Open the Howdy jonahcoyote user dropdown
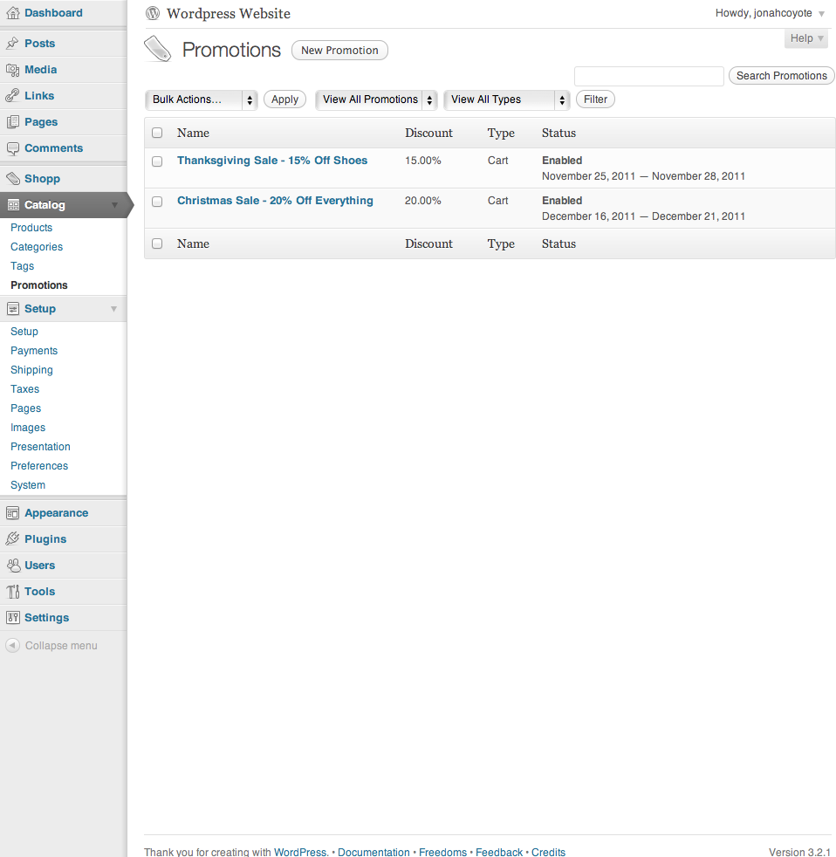The height and width of the screenshot is (857, 836). pos(770,13)
